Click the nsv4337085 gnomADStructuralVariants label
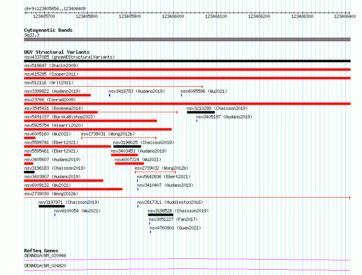 pos(70,57)
